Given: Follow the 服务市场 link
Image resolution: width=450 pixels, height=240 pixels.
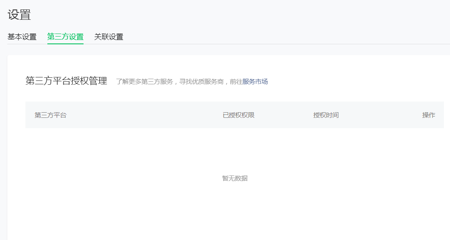Looking at the screenshot, I should tap(255, 82).
